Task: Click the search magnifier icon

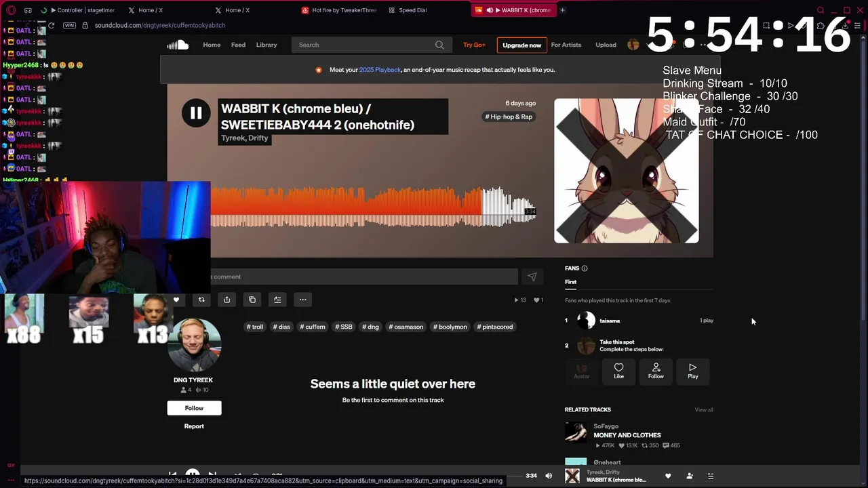Action: click(439, 45)
